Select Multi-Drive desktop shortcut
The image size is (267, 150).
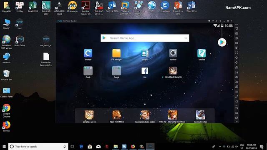point(20,41)
